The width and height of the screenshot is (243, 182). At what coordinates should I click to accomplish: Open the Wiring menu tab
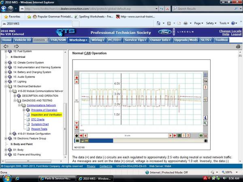[98, 40]
